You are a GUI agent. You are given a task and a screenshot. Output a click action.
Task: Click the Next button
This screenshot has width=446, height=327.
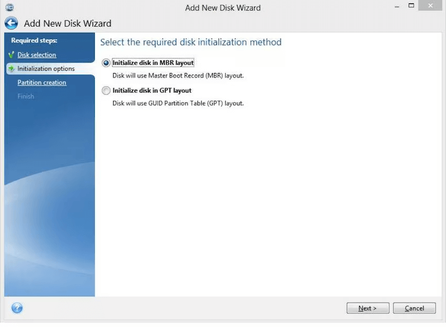point(367,308)
